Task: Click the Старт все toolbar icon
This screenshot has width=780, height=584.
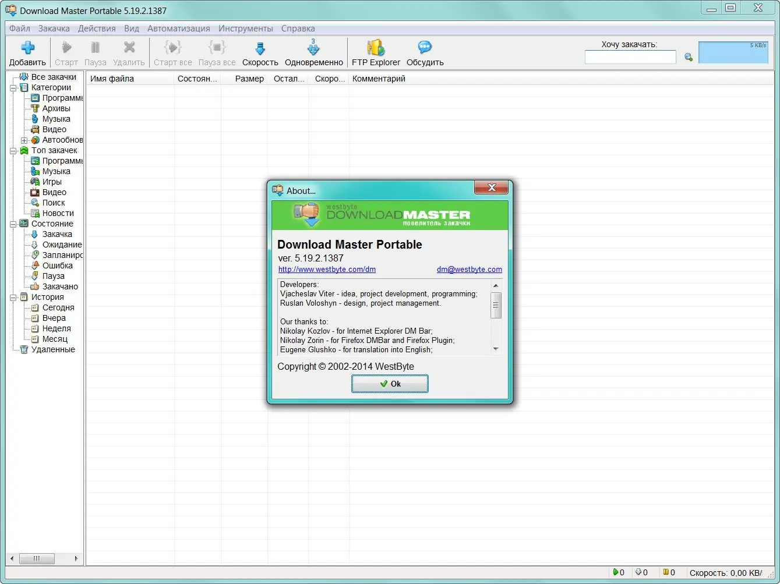Action: pyautogui.click(x=172, y=52)
